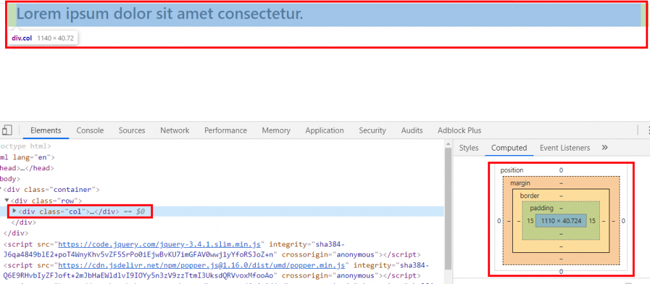Show more sidebar tabs chevron
The width and height of the screenshot is (650, 284).
[x=604, y=148]
